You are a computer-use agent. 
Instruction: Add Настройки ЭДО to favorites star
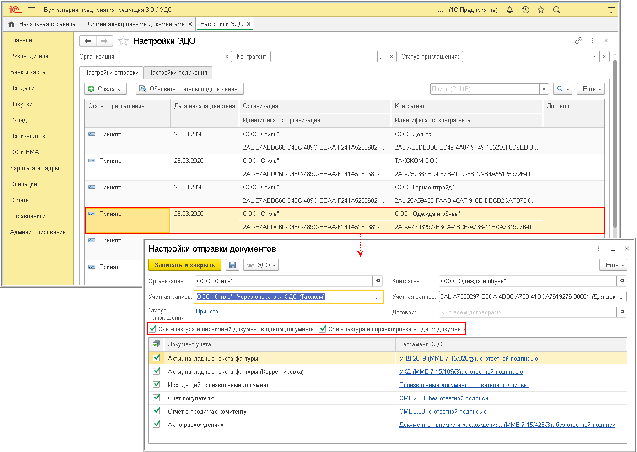coord(123,41)
